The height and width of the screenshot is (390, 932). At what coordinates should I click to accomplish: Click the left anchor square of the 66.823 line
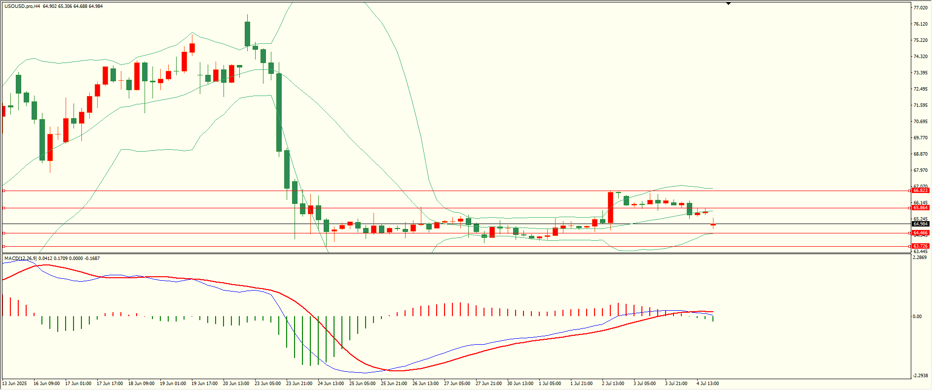point(4,191)
